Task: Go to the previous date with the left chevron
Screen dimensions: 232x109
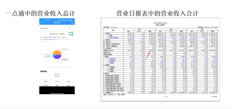Action: tap(70, 28)
